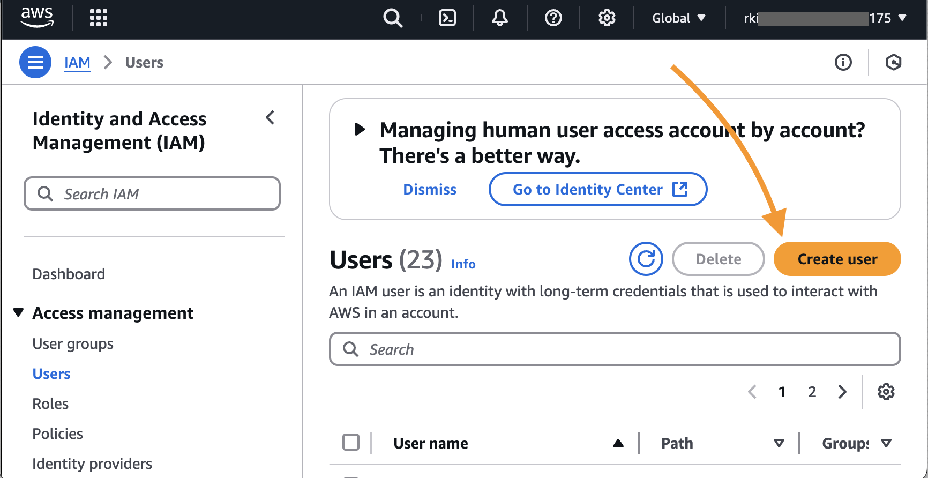Open the notifications bell
Image resolution: width=928 pixels, height=478 pixels.
point(500,18)
